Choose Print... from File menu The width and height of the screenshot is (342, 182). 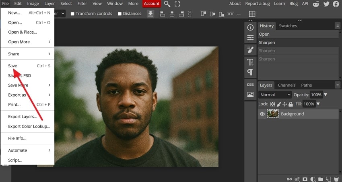coord(27,104)
